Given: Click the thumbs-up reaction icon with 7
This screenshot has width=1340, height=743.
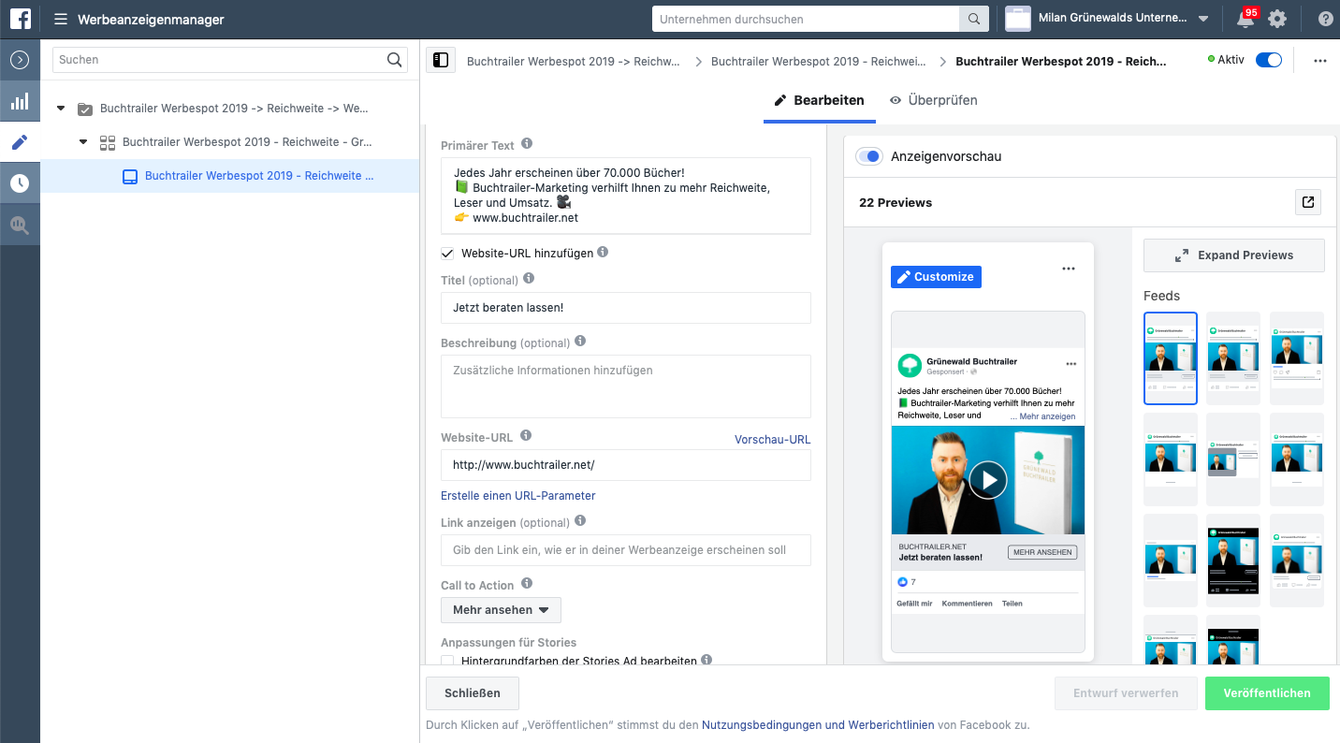Looking at the screenshot, I should coord(902,582).
